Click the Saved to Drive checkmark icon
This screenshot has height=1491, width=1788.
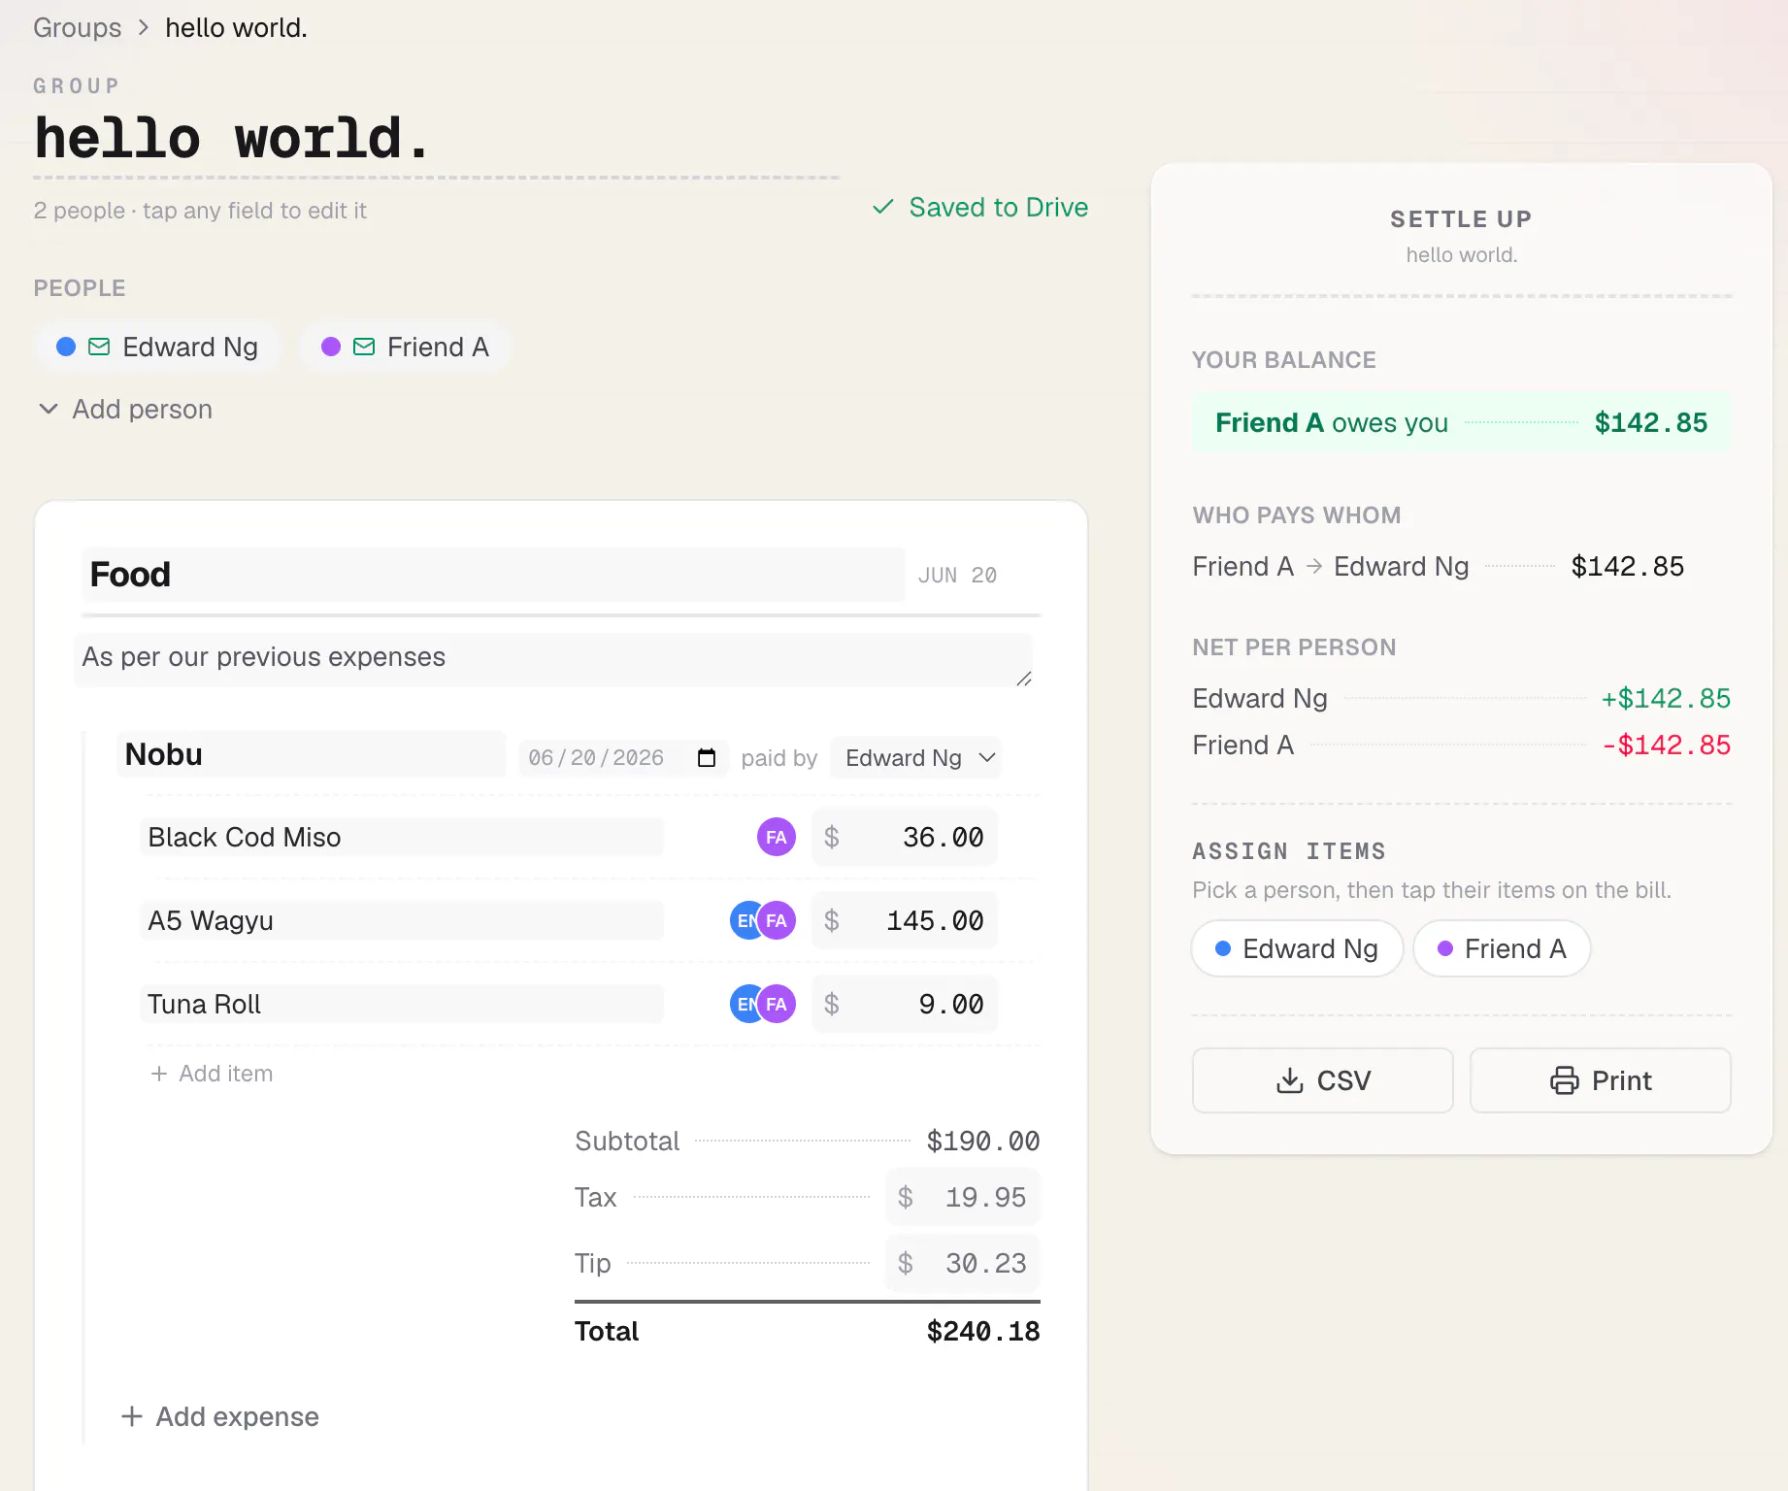(883, 207)
